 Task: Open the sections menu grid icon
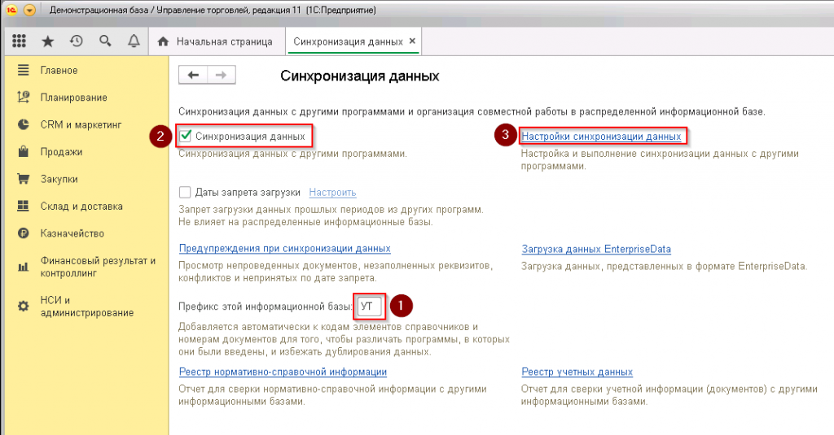point(20,41)
